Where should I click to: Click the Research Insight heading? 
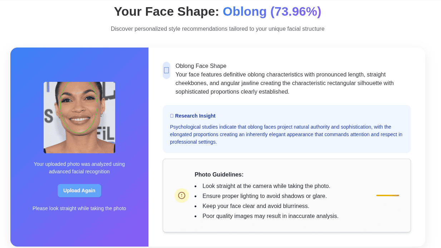tap(195, 116)
